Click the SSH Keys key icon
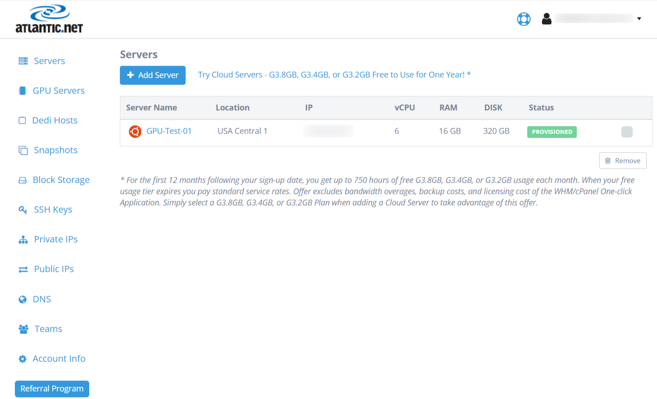This screenshot has height=399, width=657. click(x=23, y=209)
